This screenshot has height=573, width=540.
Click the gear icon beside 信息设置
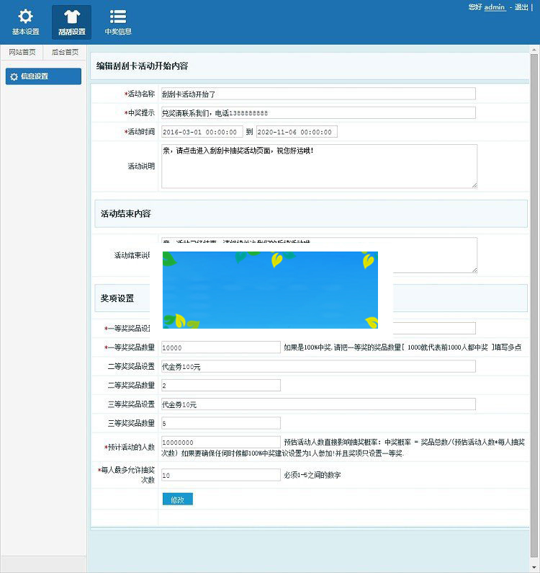[14, 76]
